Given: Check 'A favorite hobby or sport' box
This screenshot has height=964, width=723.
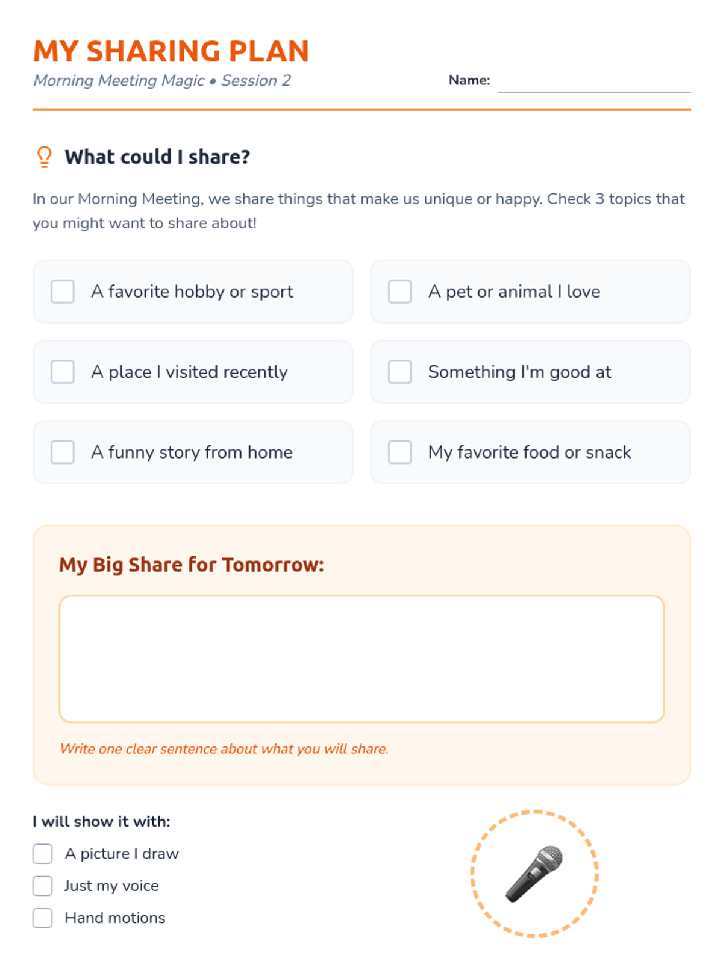Looking at the screenshot, I should [63, 292].
